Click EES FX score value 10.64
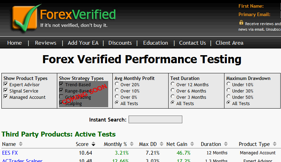The height and width of the screenshot is (162, 281). [x=85, y=153]
